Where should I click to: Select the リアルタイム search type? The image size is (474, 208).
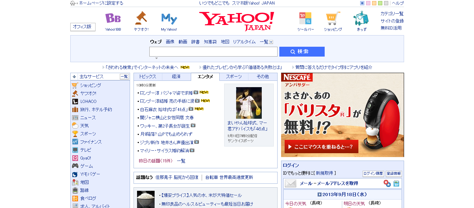coord(244,42)
